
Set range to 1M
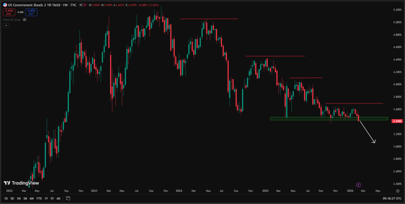[19, 198]
